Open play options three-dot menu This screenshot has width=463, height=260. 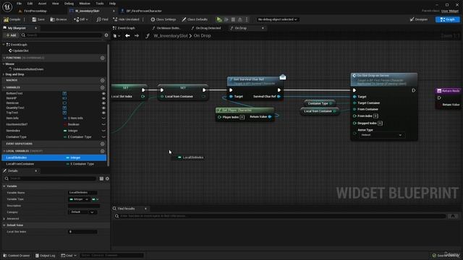tap(247, 19)
